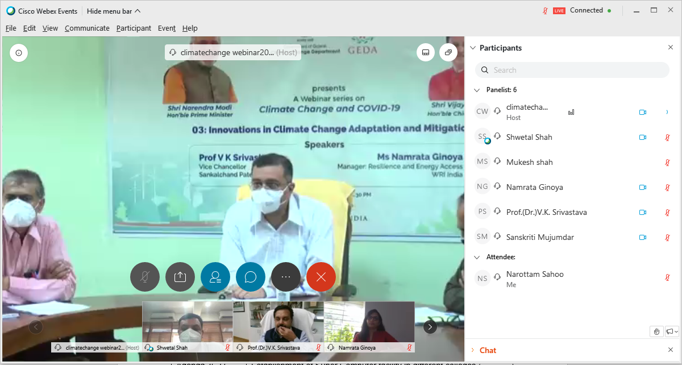Screen dimensions: 682x365
Task: Select Namrata Ginoya participant name
Action: tap(535, 187)
